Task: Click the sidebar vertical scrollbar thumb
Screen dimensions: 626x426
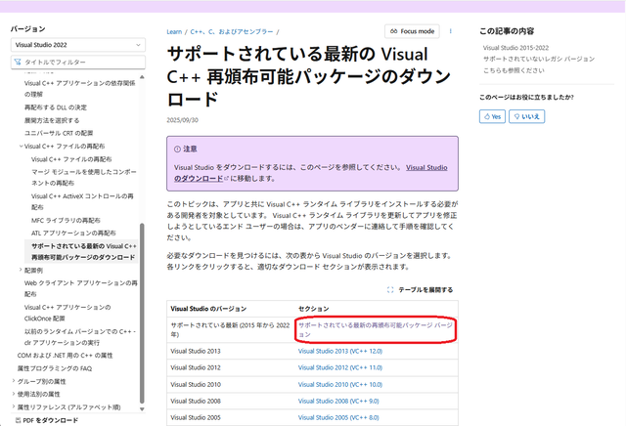Action: click(x=142, y=313)
